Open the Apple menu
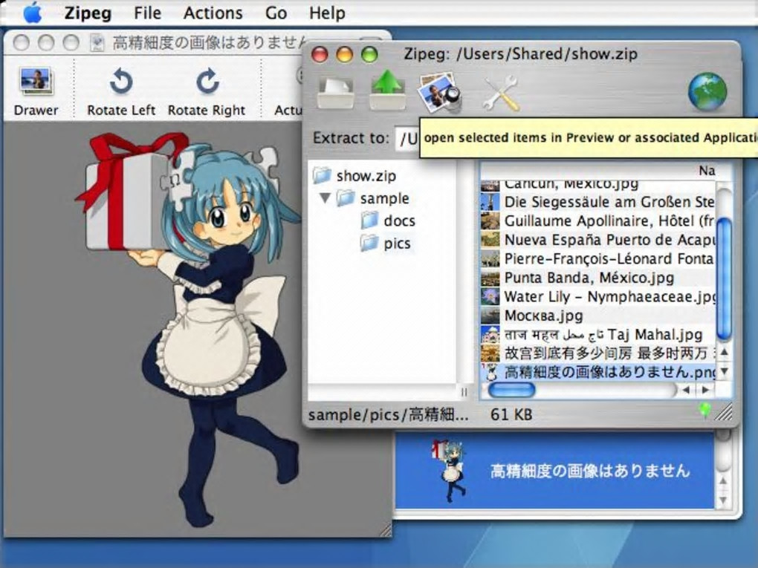Viewport: 758px width, 568px height. coord(33,12)
